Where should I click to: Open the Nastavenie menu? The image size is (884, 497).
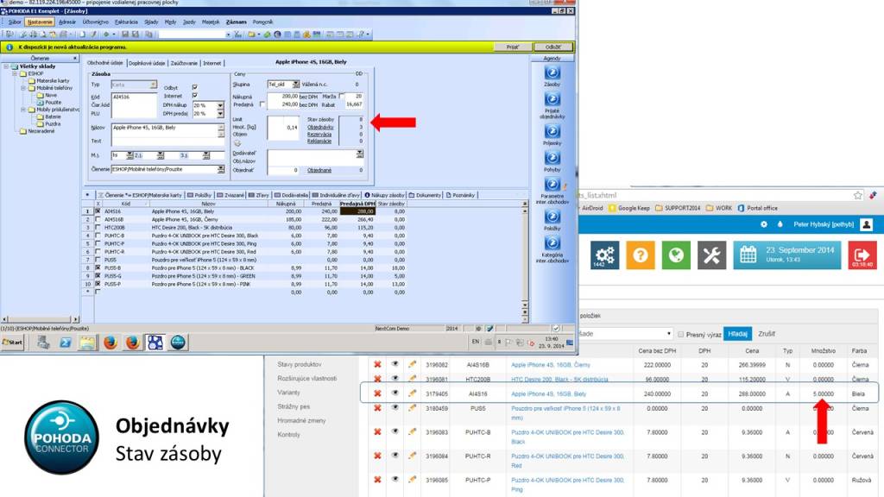click(x=40, y=22)
